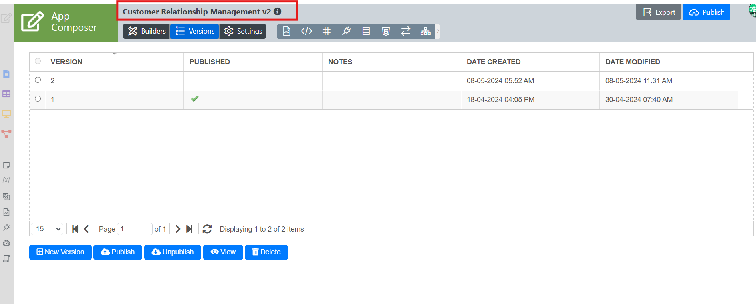Open the sitemap icon in the toolbar
The width and height of the screenshot is (756, 304).
pos(425,31)
